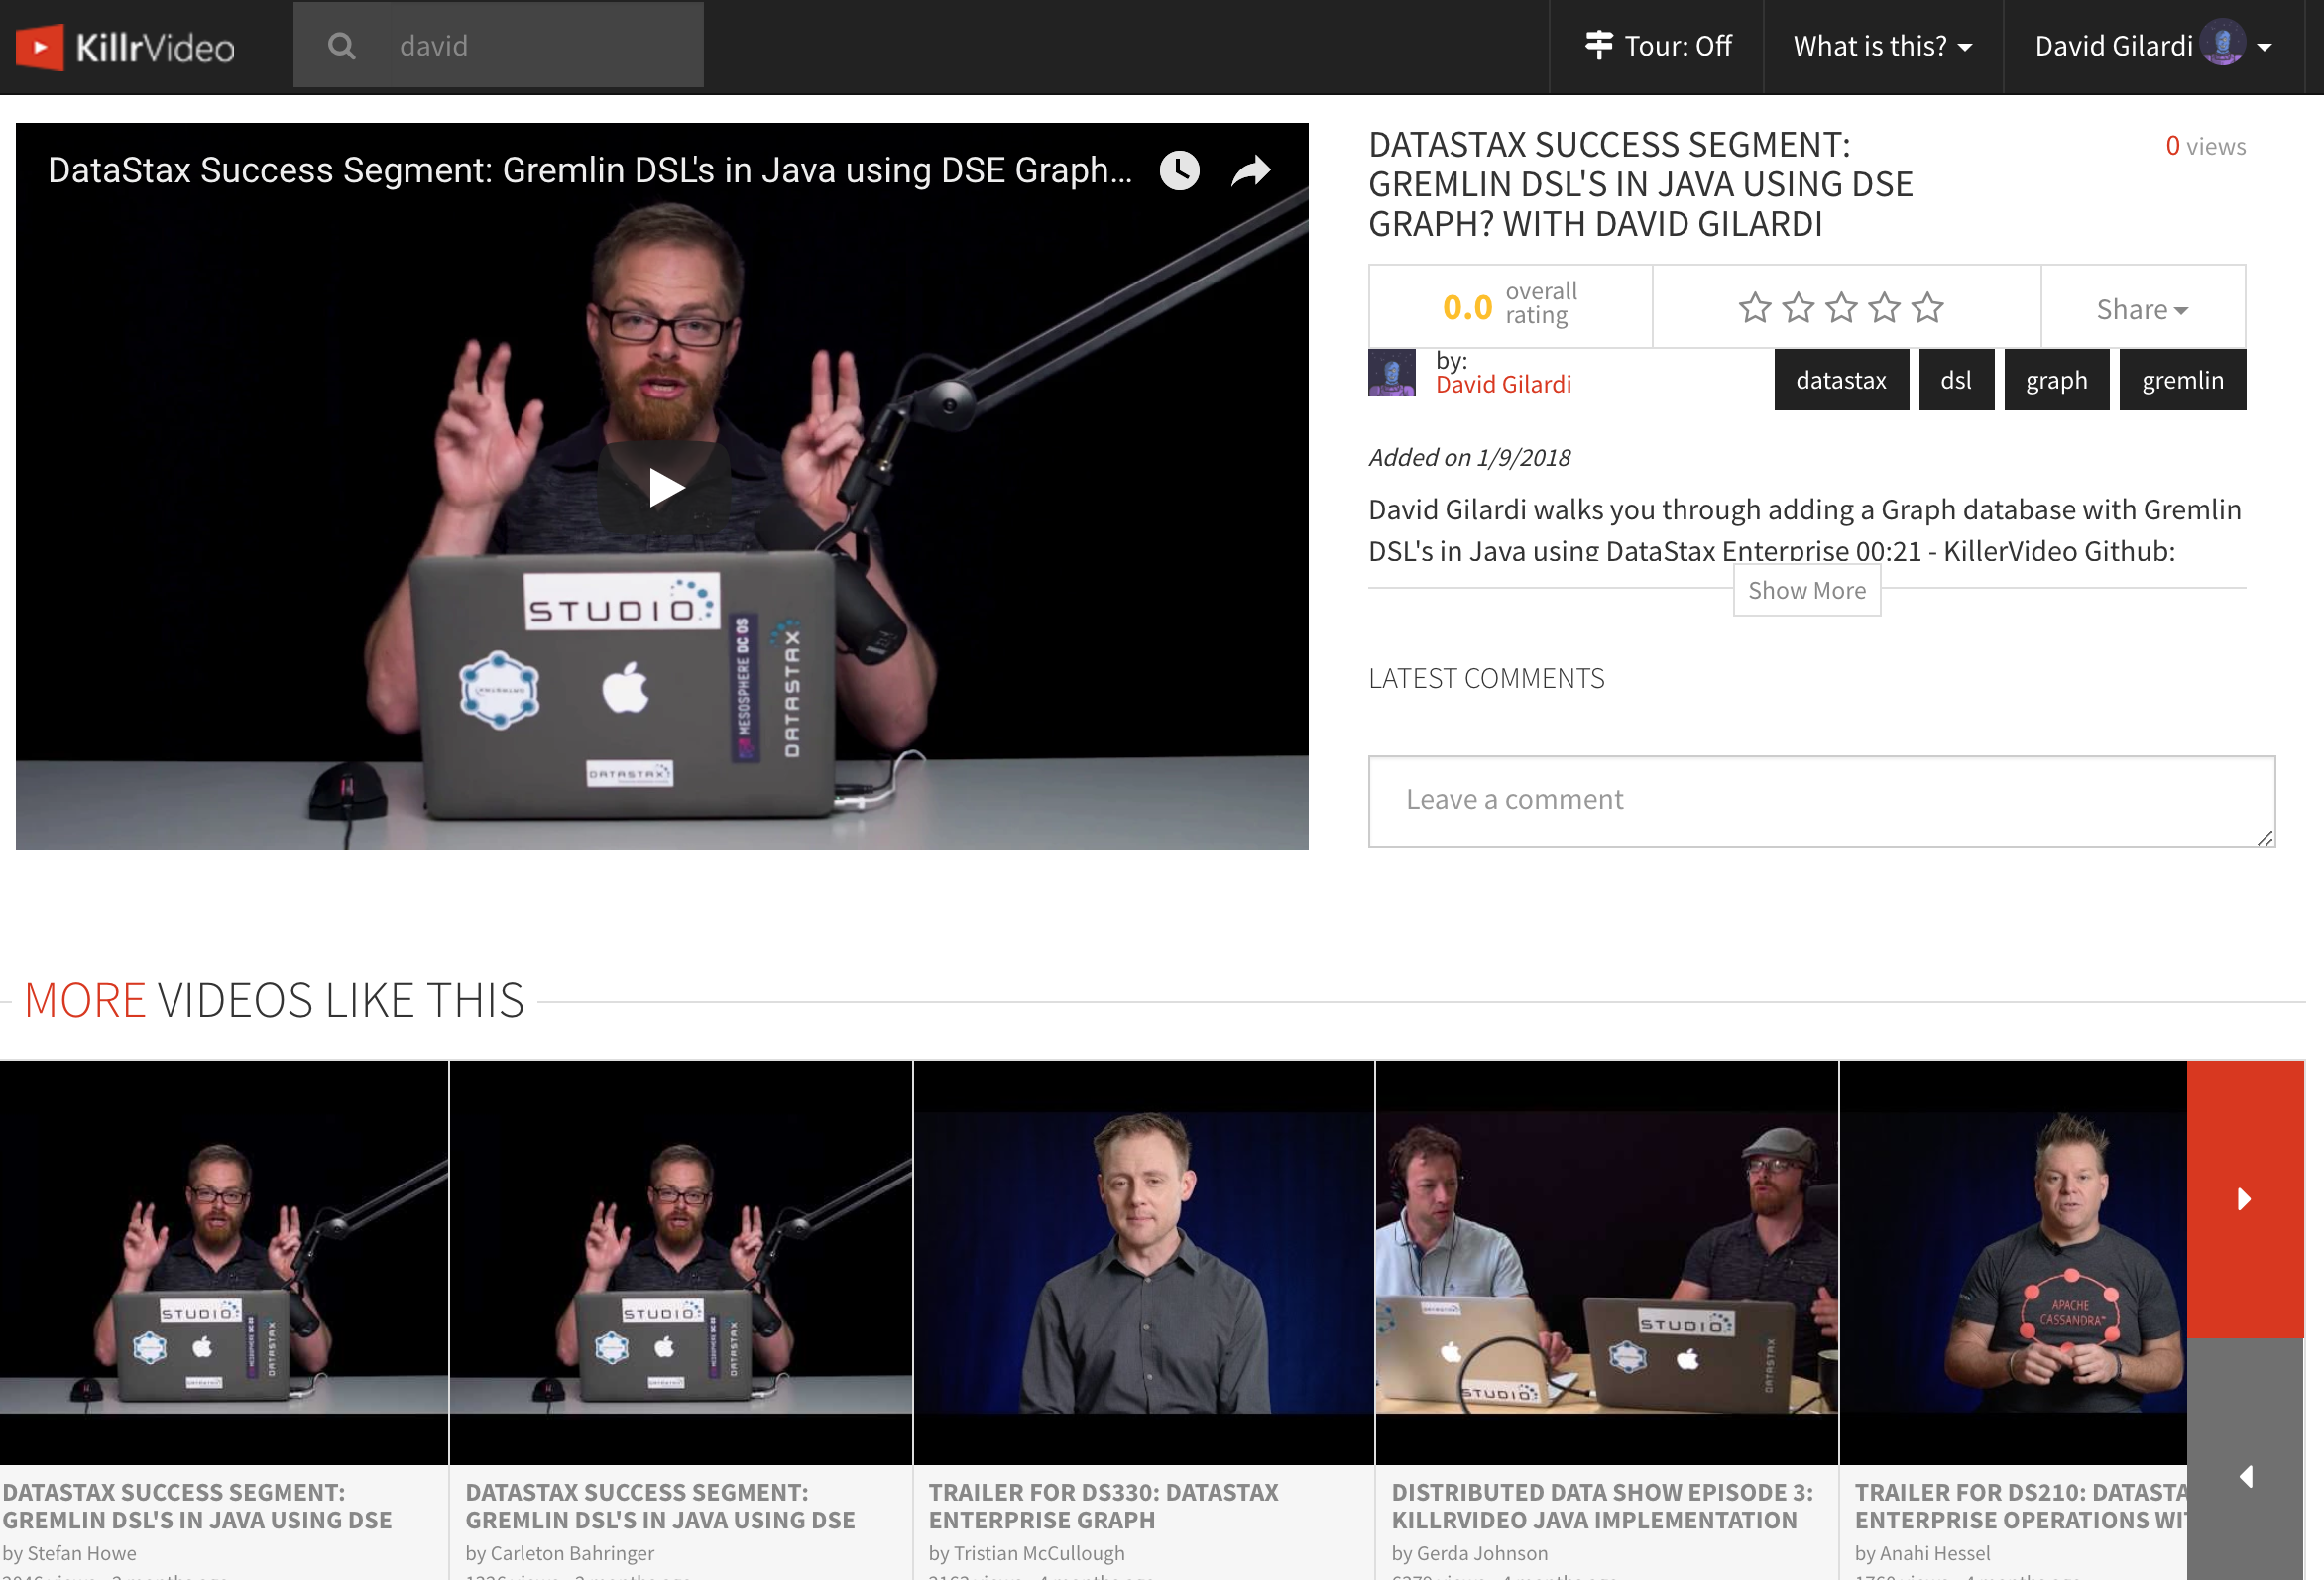2324x1580 pixels.
Task: Click the video description paragraph
Action: point(1805,529)
